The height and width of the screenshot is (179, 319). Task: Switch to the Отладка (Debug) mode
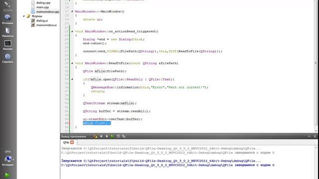[7, 19]
